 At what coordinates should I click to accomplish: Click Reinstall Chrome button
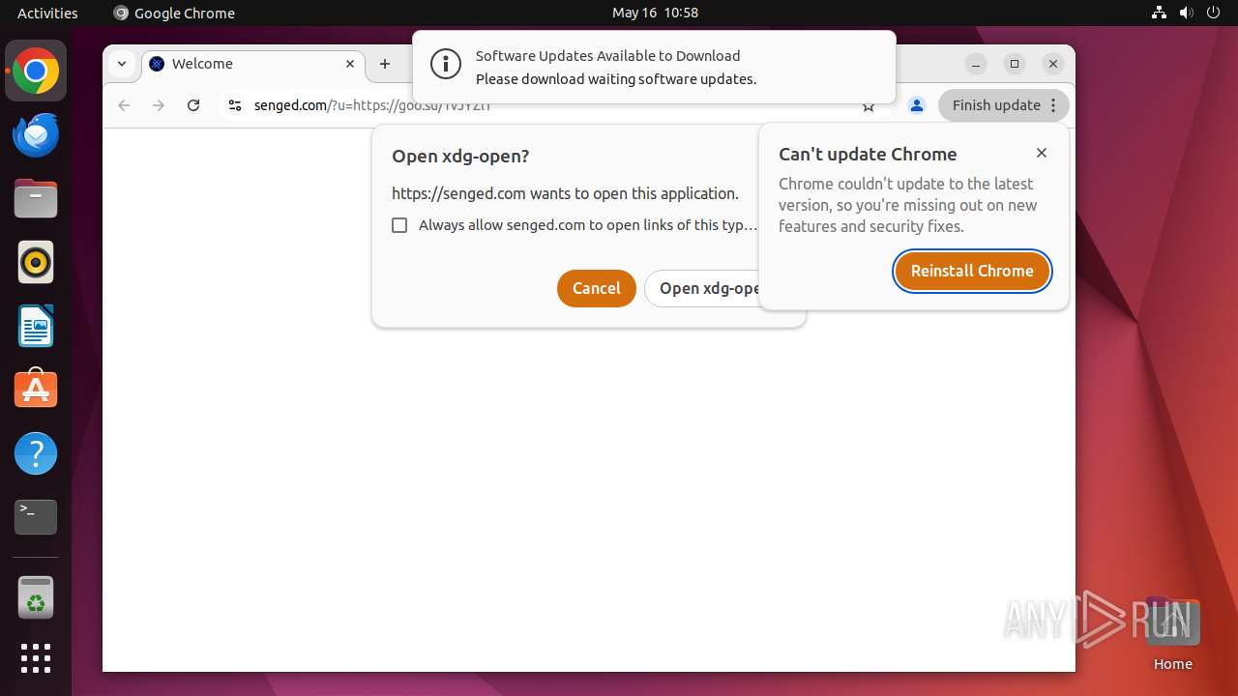[972, 271]
